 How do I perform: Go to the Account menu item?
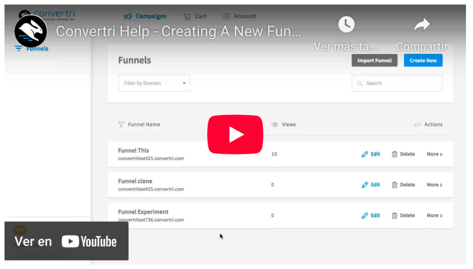(239, 16)
